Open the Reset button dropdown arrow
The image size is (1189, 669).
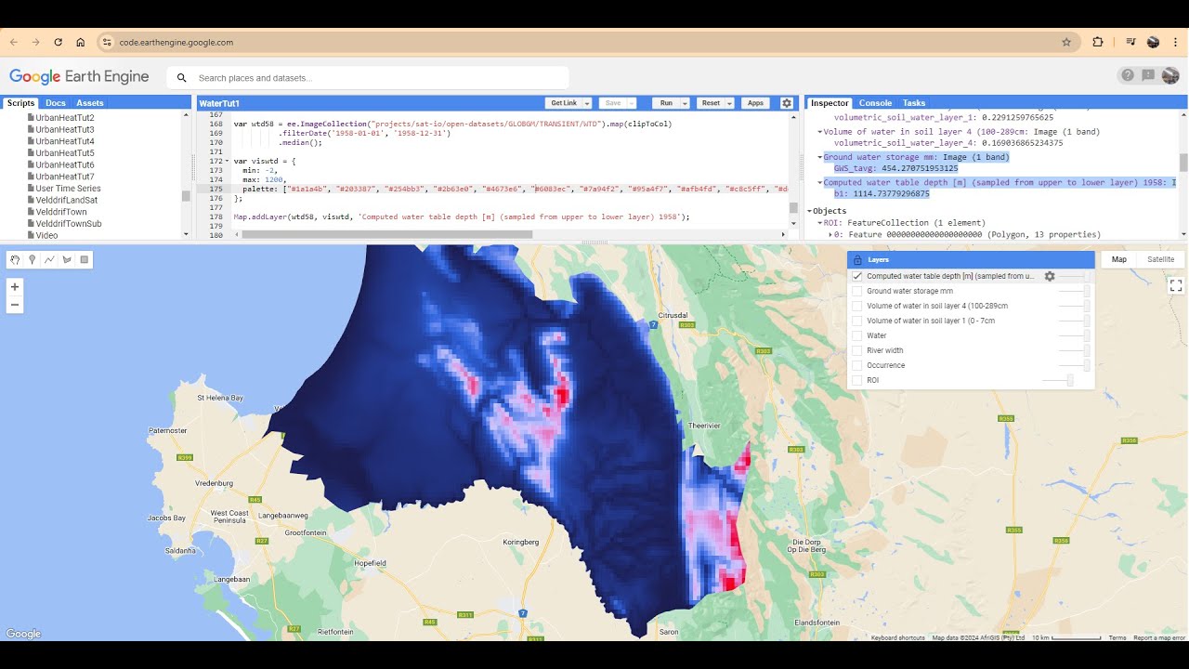tap(730, 103)
